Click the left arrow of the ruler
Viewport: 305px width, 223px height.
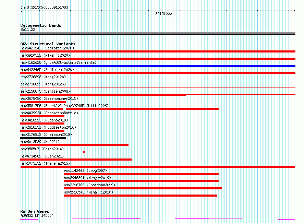pos(22,11)
